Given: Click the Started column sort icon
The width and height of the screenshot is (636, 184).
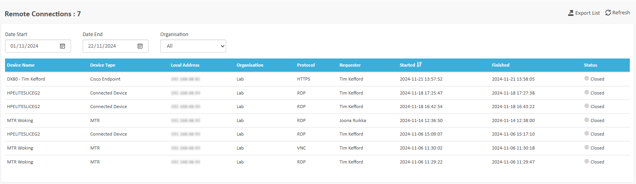Looking at the screenshot, I should coord(419,65).
